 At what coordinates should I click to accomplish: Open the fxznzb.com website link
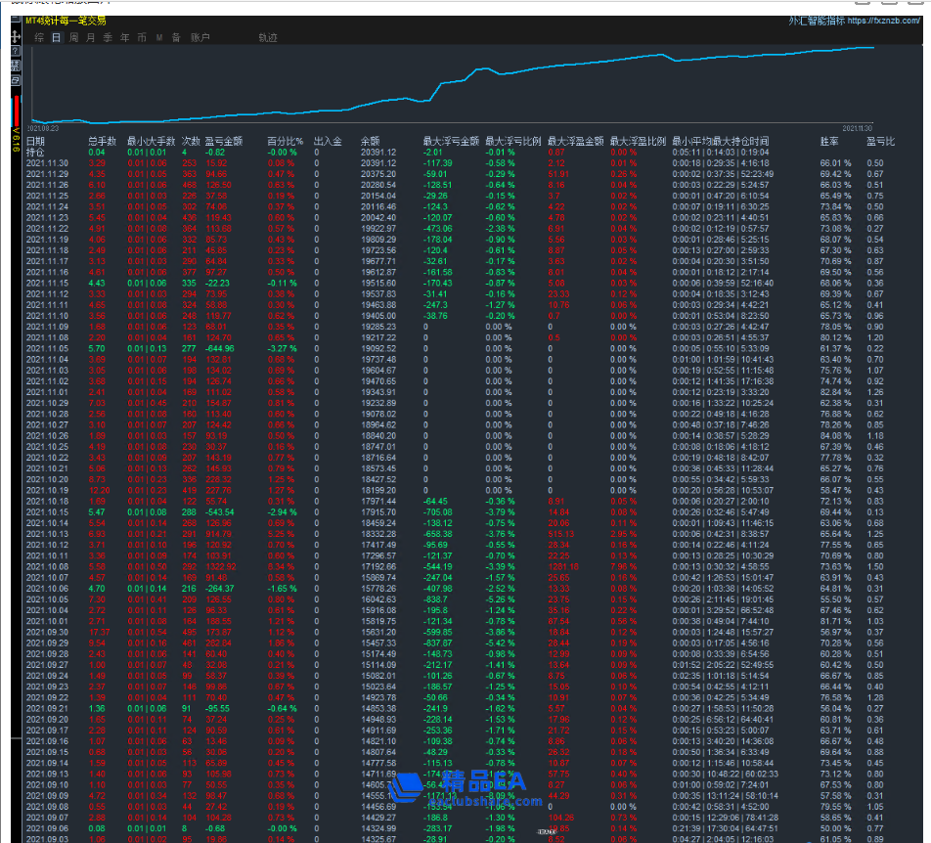(x=884, y=20)
